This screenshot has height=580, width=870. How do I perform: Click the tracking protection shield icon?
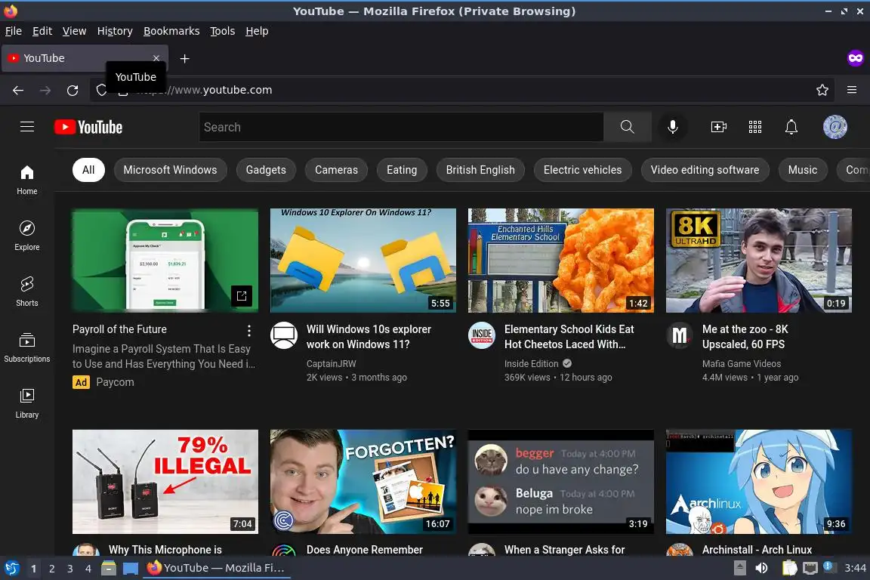(101, 90)
